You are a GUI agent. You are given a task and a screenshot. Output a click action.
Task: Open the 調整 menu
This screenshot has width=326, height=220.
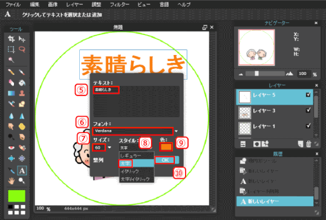tap(97, 4)
